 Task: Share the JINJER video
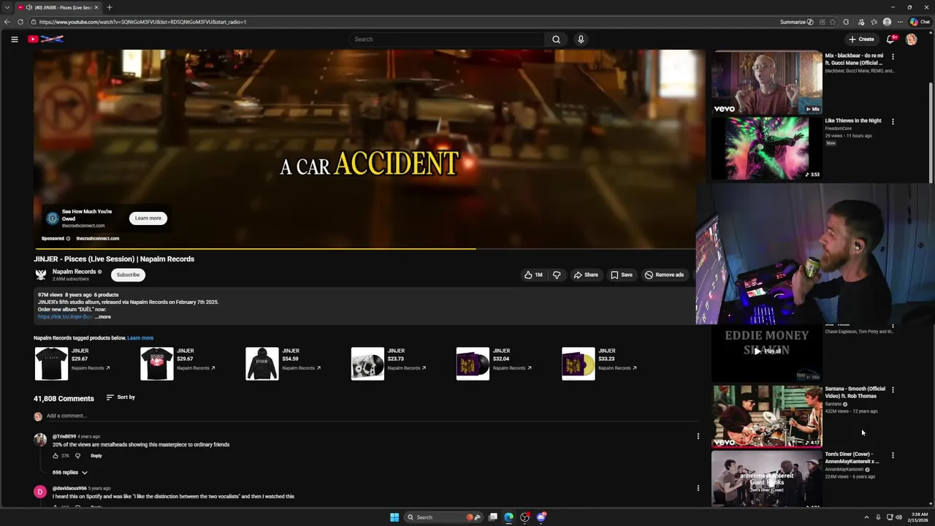click(x=586, y=275)
